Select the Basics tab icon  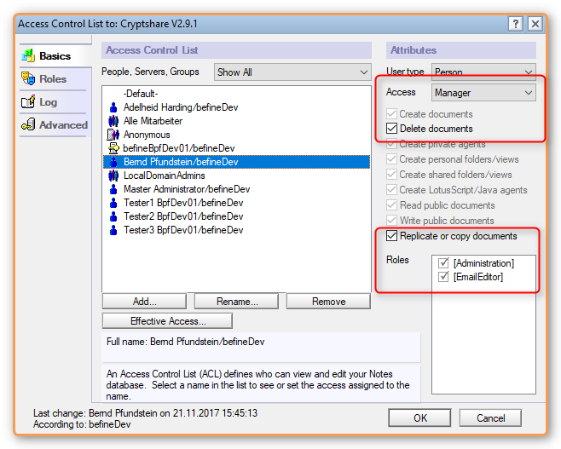tap(28, 55)
